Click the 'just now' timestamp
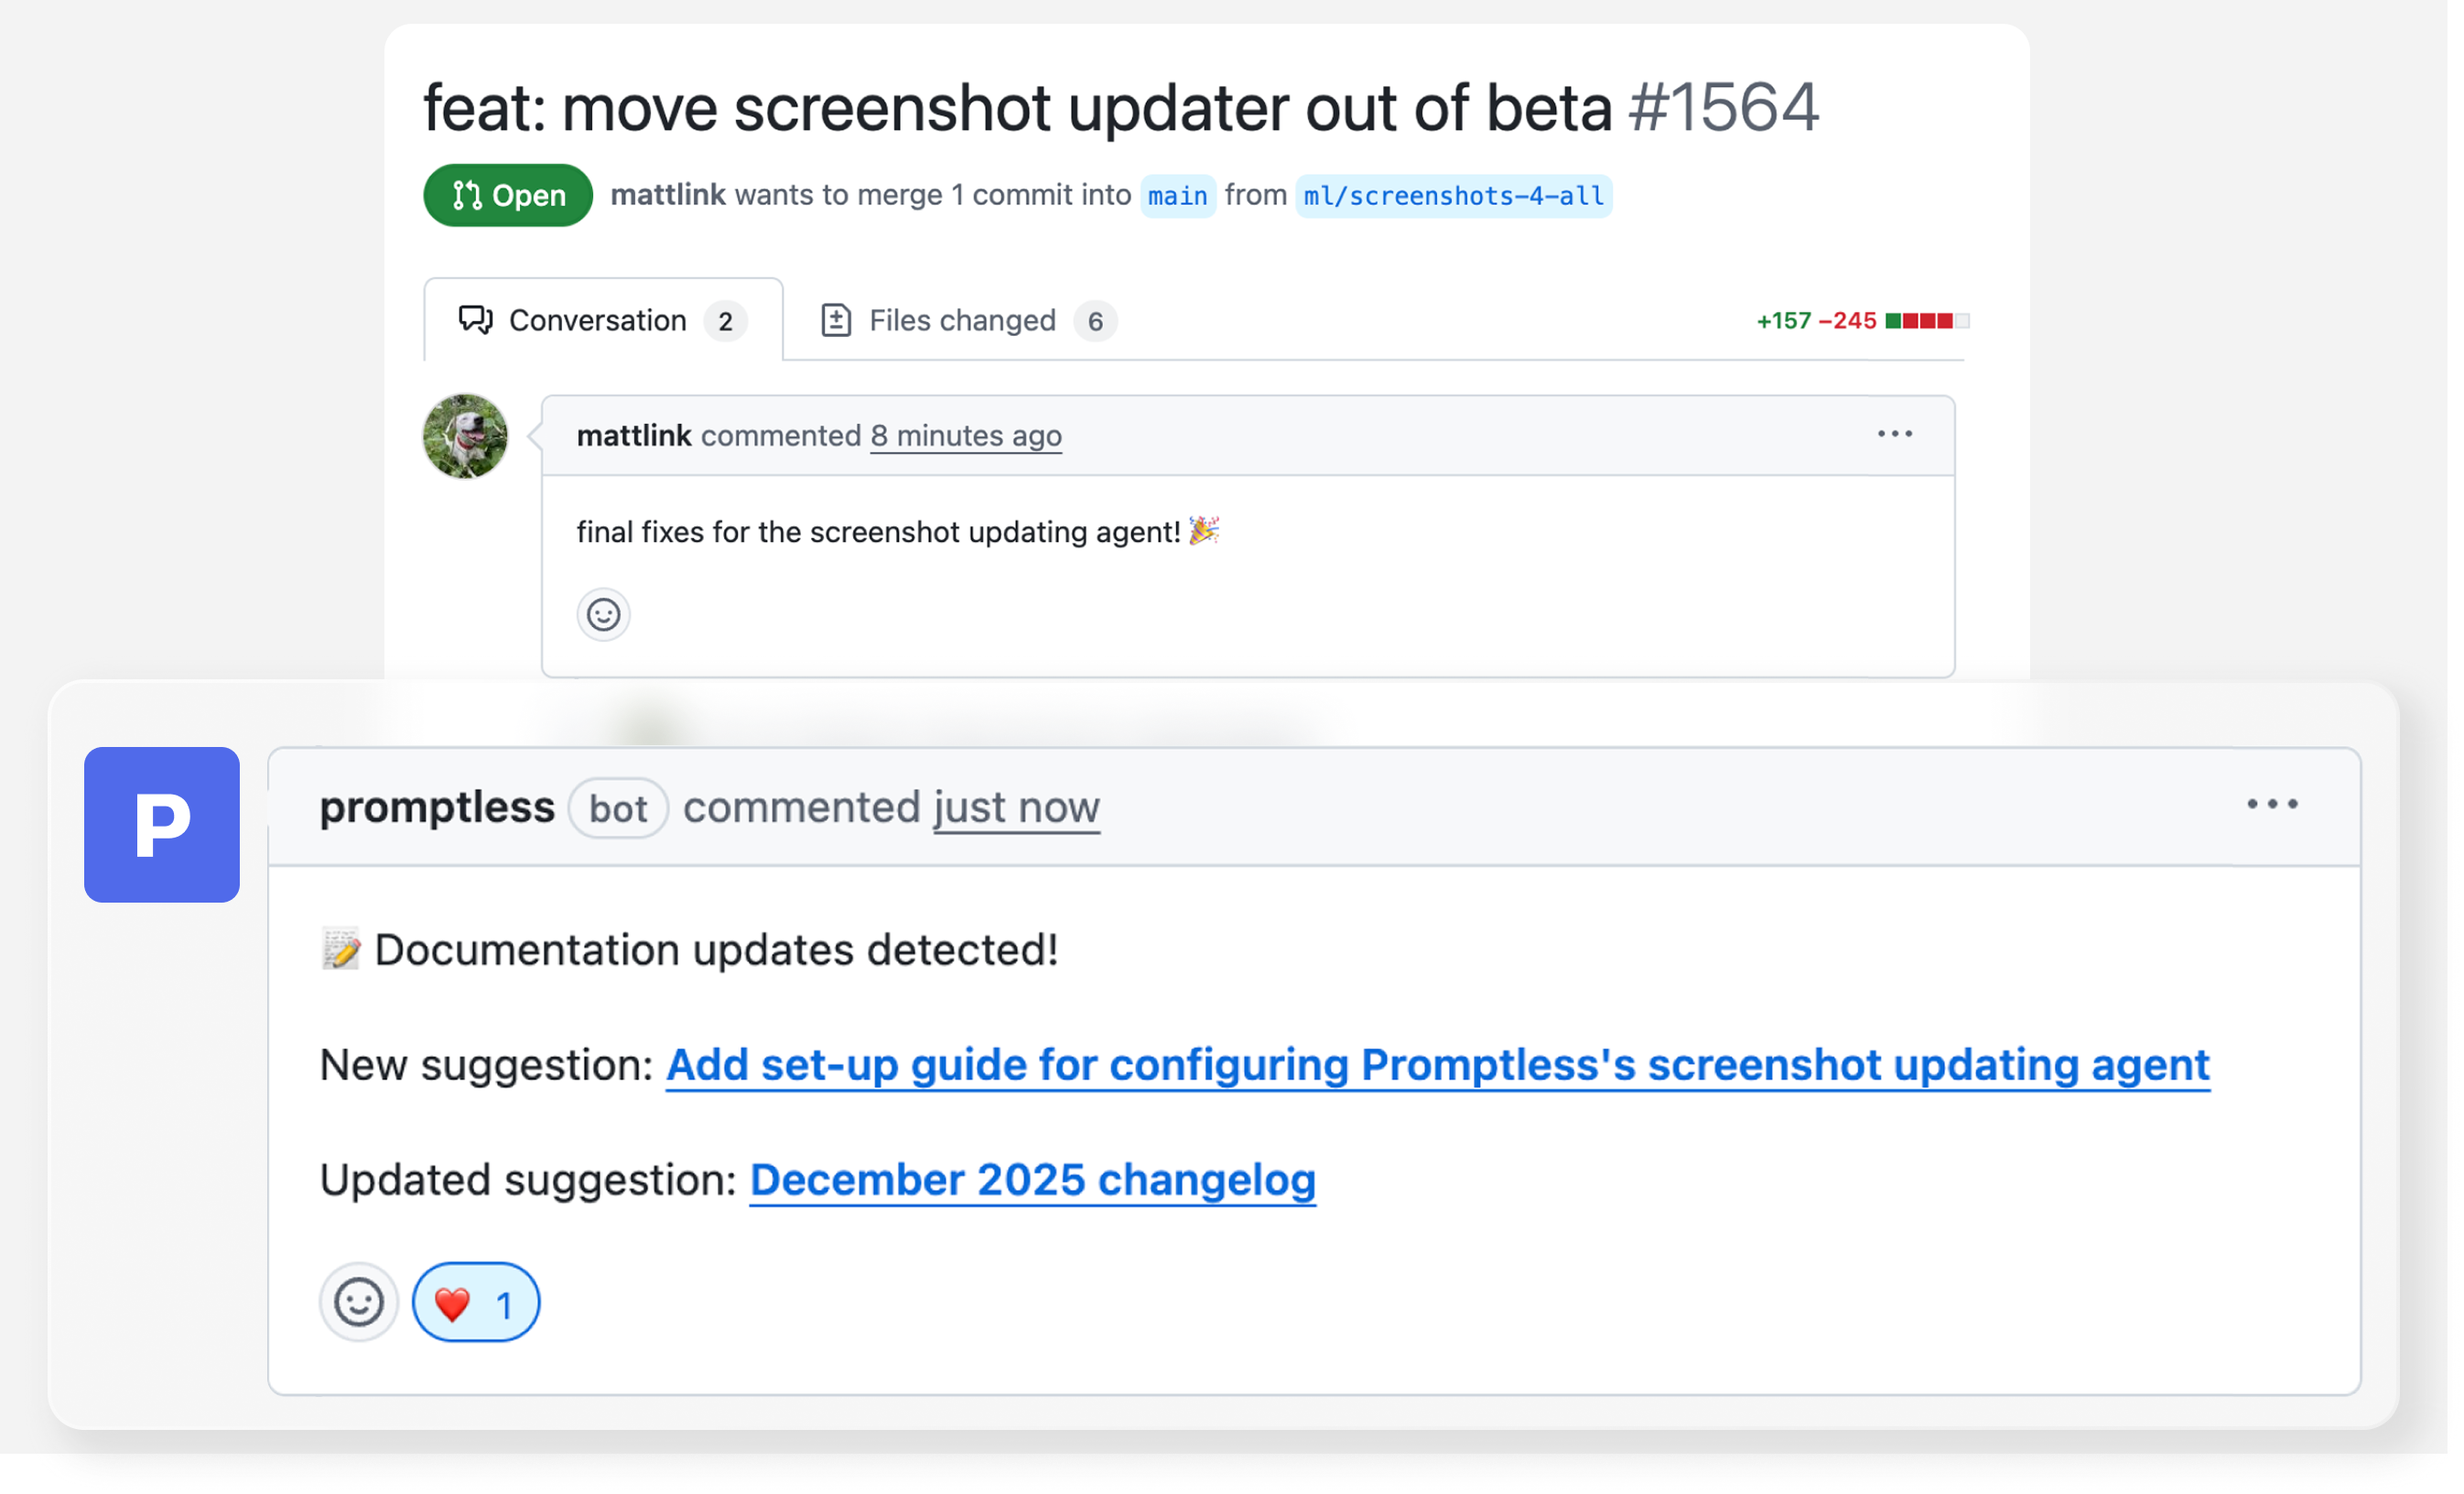This screenshot has height=1494, width=2464. 1016,808
